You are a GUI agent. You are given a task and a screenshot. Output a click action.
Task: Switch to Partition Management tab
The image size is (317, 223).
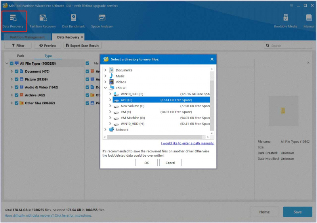(x=27, y=37)
